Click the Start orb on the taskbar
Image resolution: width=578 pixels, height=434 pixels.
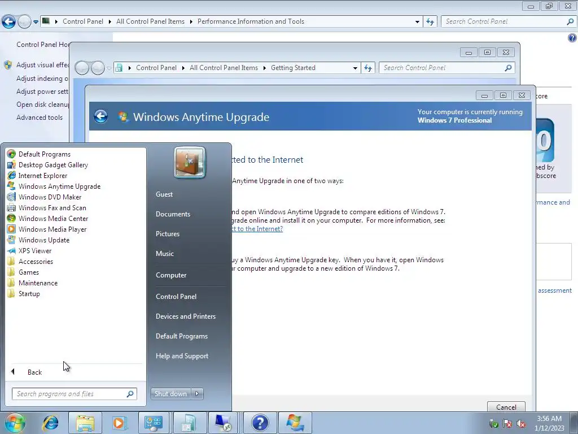(x=15, y=423)
